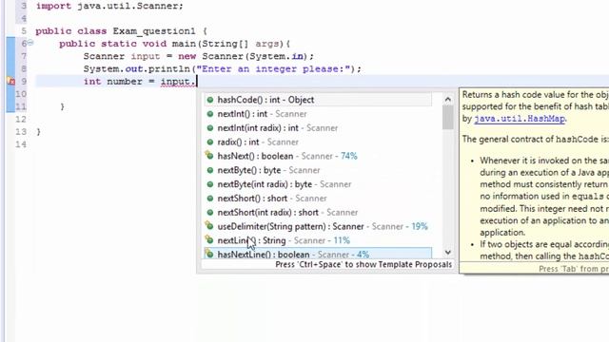609x342 pixels.
Task: Click the proposal list scroll up arrow
Action: click(448, 99)
